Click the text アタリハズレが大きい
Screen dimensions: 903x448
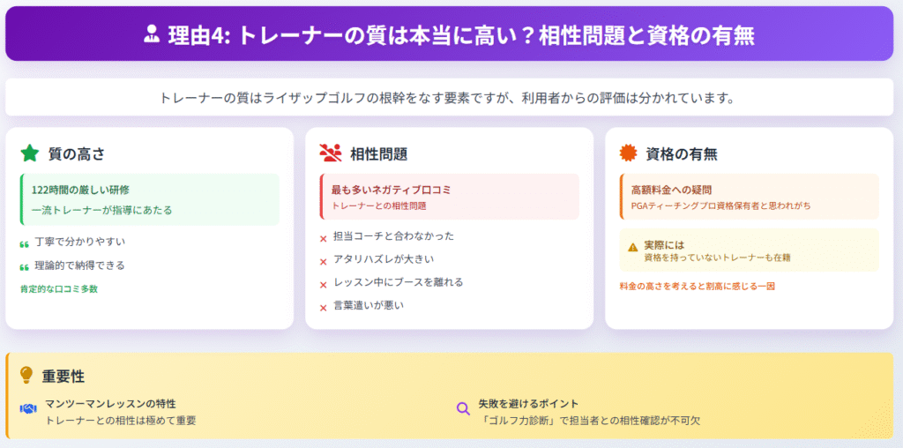pyautogui.click(x=384, y=259)
